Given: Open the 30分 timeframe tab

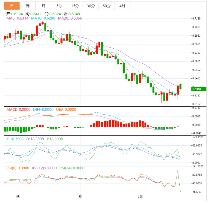Looking at the screenshot, I should tap(91, 6).
